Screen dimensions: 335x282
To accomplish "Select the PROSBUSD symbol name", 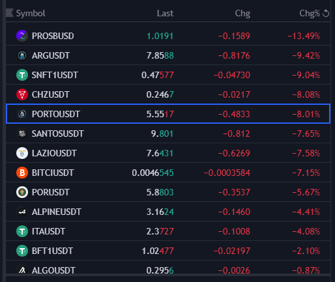I will (x=53, y=36).
